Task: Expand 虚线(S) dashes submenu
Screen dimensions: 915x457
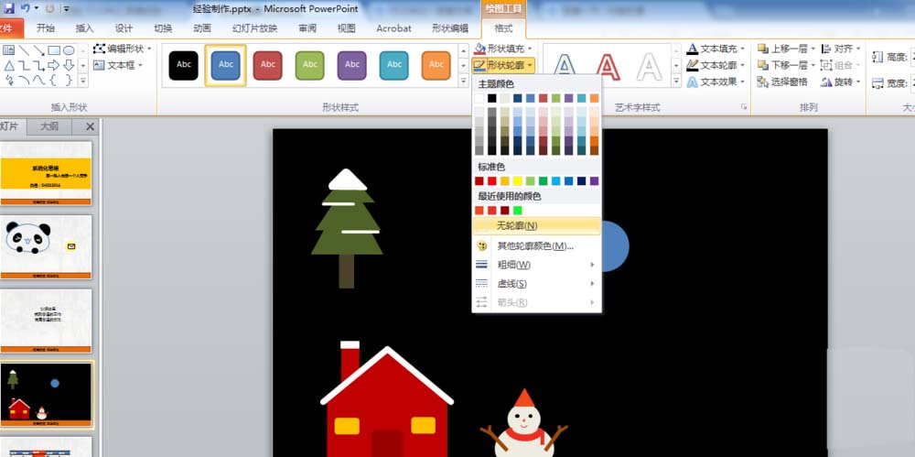Action: click(x=536, y=283)
